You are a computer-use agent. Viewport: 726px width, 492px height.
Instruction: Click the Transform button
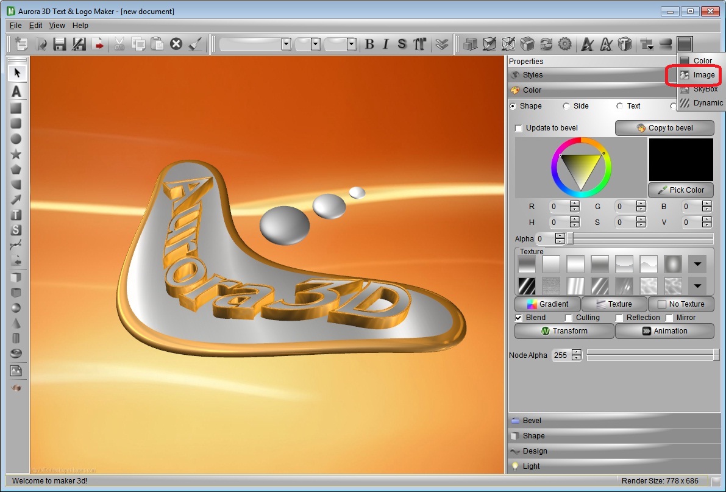[x=564, y=331]
